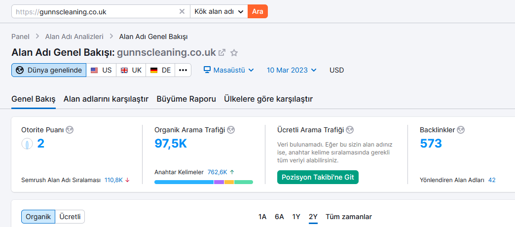Click Alan Adı Genel Bakışı breadcrumb text

pos(153,37)
